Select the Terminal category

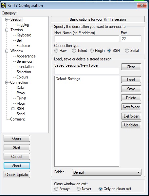coord(17,30)
